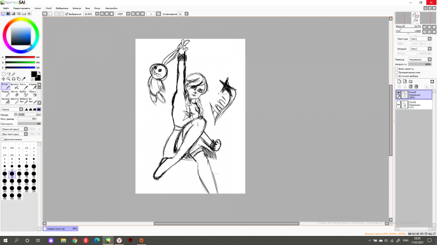Click the horizontal canvas scrollbar
The width and height of the screenshot is (437, 245).
coord(226,223)
